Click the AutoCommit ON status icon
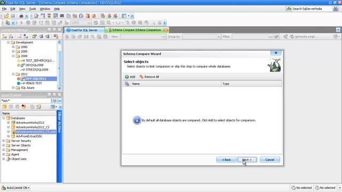 click(4, 188)
